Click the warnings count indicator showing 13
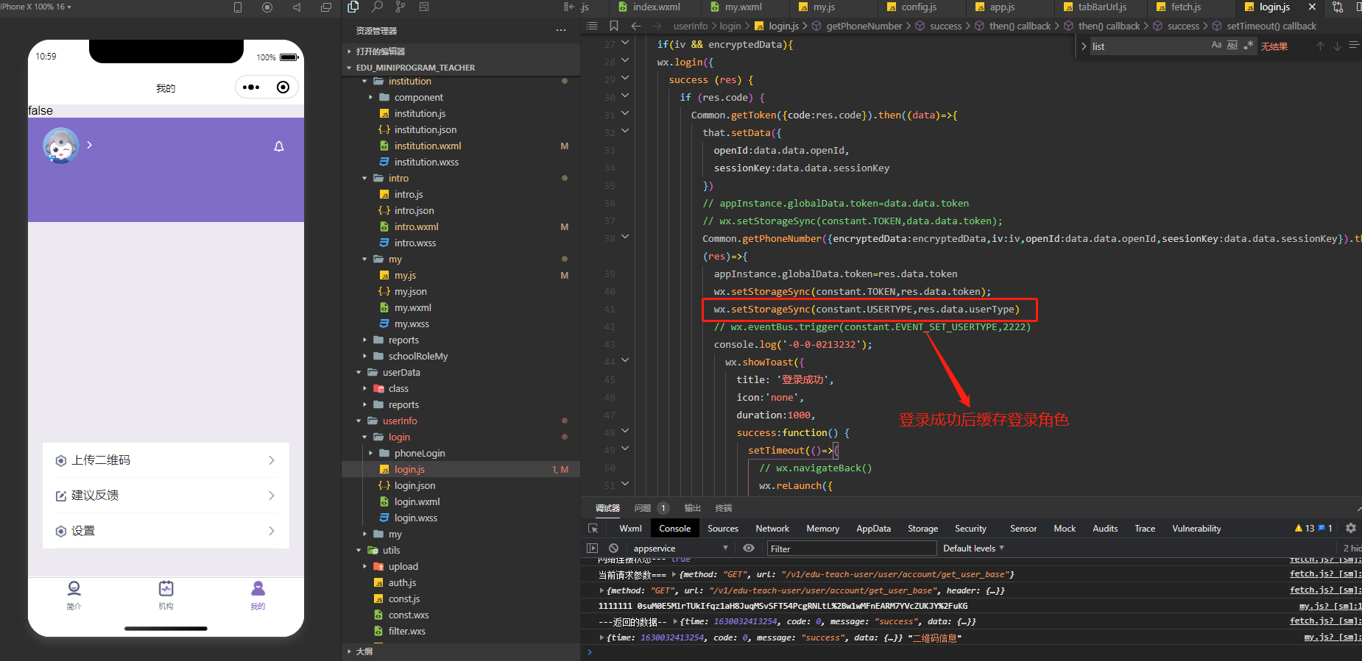 click(x=1305, y=528)
